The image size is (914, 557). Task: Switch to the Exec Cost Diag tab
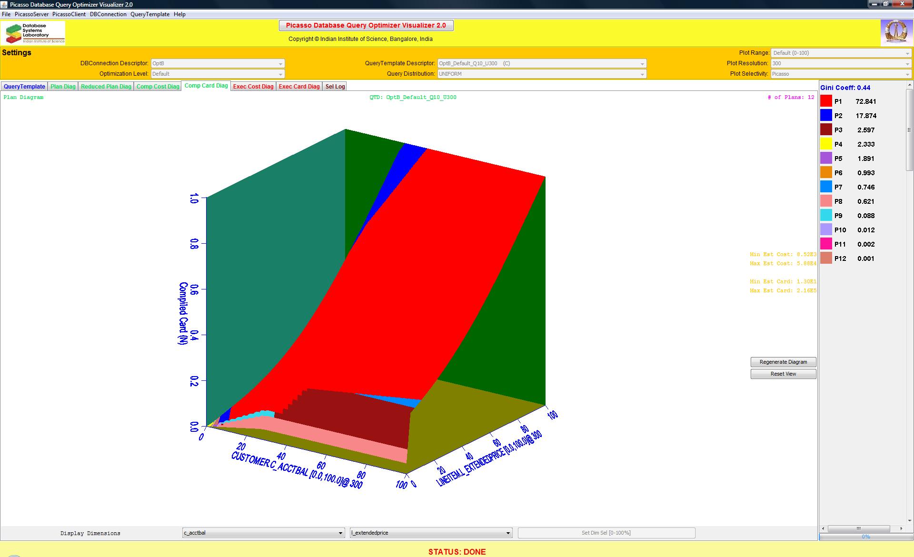pos(253,86)
